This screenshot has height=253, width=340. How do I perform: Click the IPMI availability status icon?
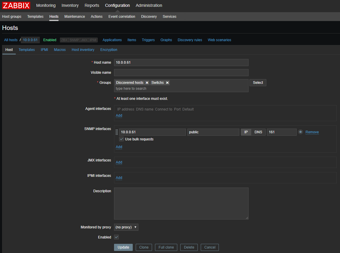pos(93,40)
